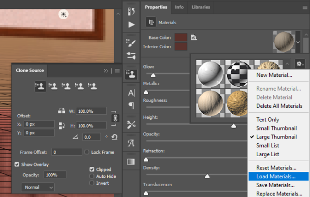Open the History panel icon

click(131, 11)
